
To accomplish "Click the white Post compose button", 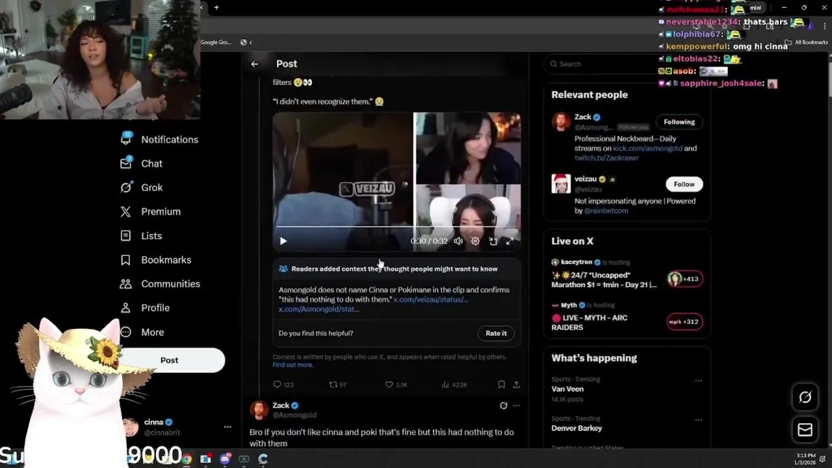I will pos(170,360).
